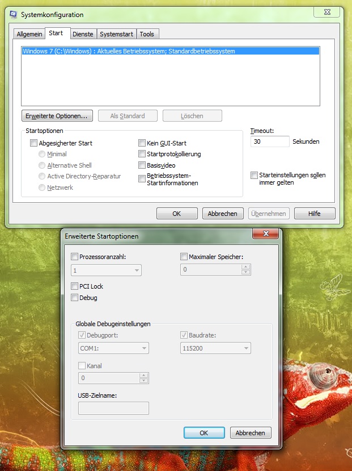
Task: Check the Kanal checkbox
Action: tap(82, 365)
